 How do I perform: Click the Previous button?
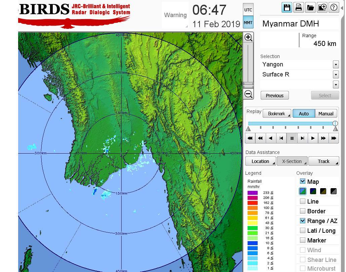[x=274, y=96]
